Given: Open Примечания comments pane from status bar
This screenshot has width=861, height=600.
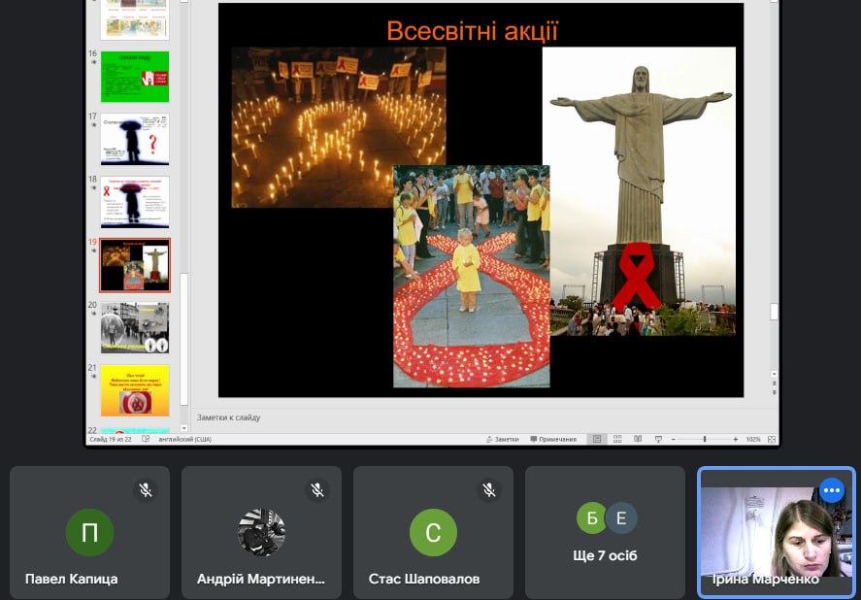Looking at the screenshot, I should pyautogui.click(x=553, y=439).
